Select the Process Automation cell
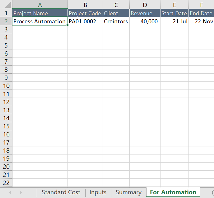The height and width of the screenshot is (198, 214). pos(40,21)
